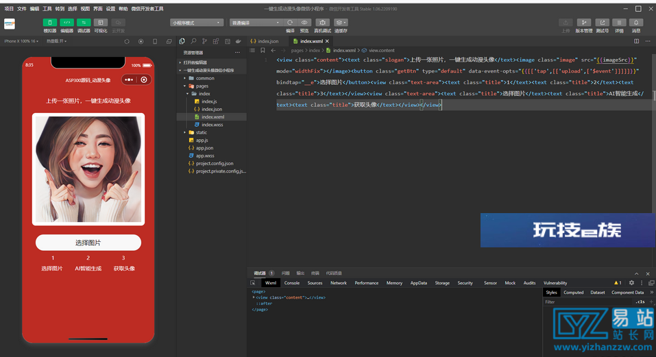Click the split editor icon
This screenshot has height=357, width=656.
click(x=636, y=41)
